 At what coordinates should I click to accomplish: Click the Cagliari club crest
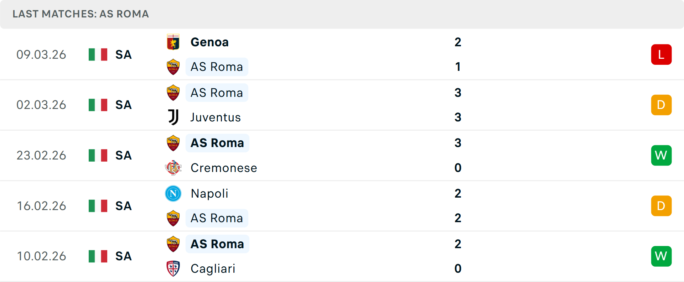pyautogui.click(x=173, y=268)
